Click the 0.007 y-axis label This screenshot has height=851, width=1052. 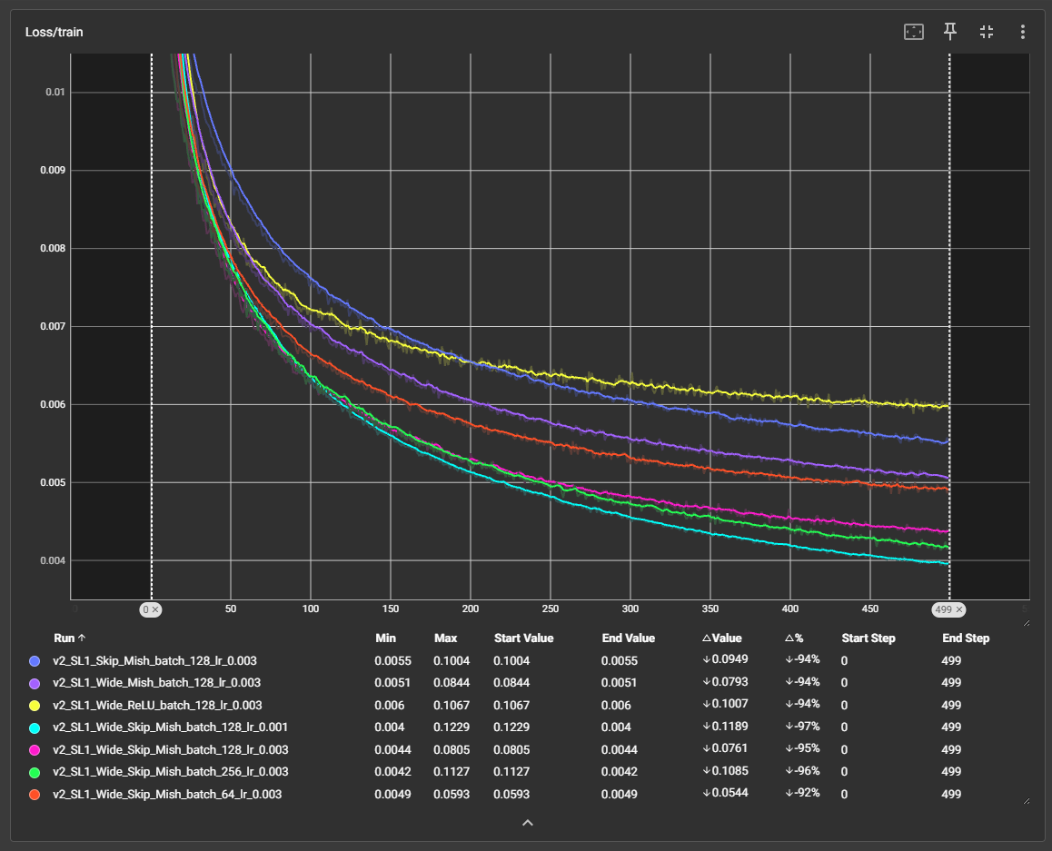click(53, 327)
